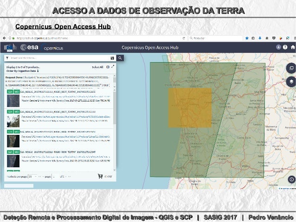Select product title S2A_MSIL1C 20170622
296x222 pixels.
click(58, 92)
